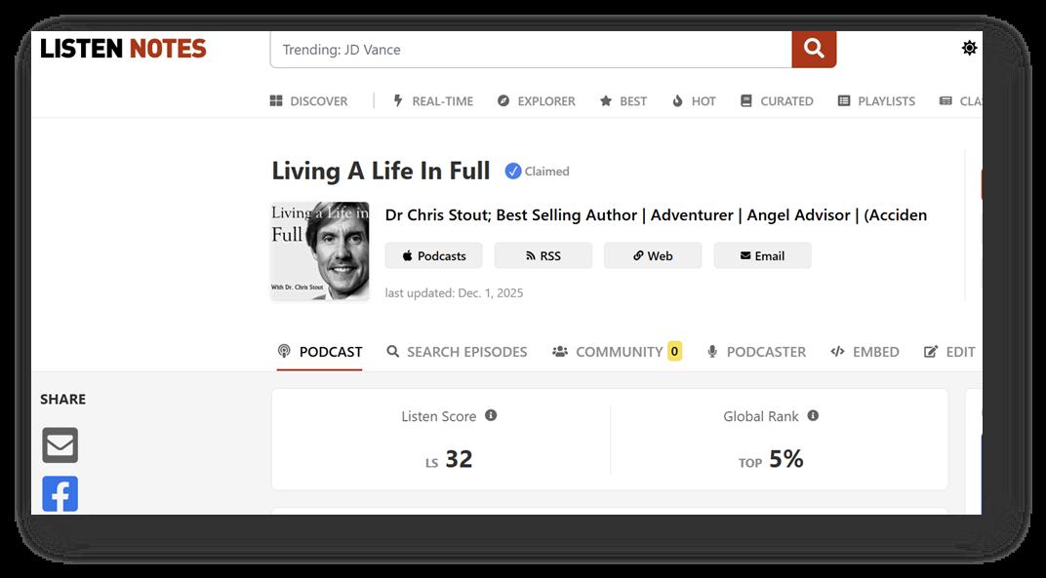Click the Edit pencil icon
Screen dimensions: 1046x578
click(931, 351)
